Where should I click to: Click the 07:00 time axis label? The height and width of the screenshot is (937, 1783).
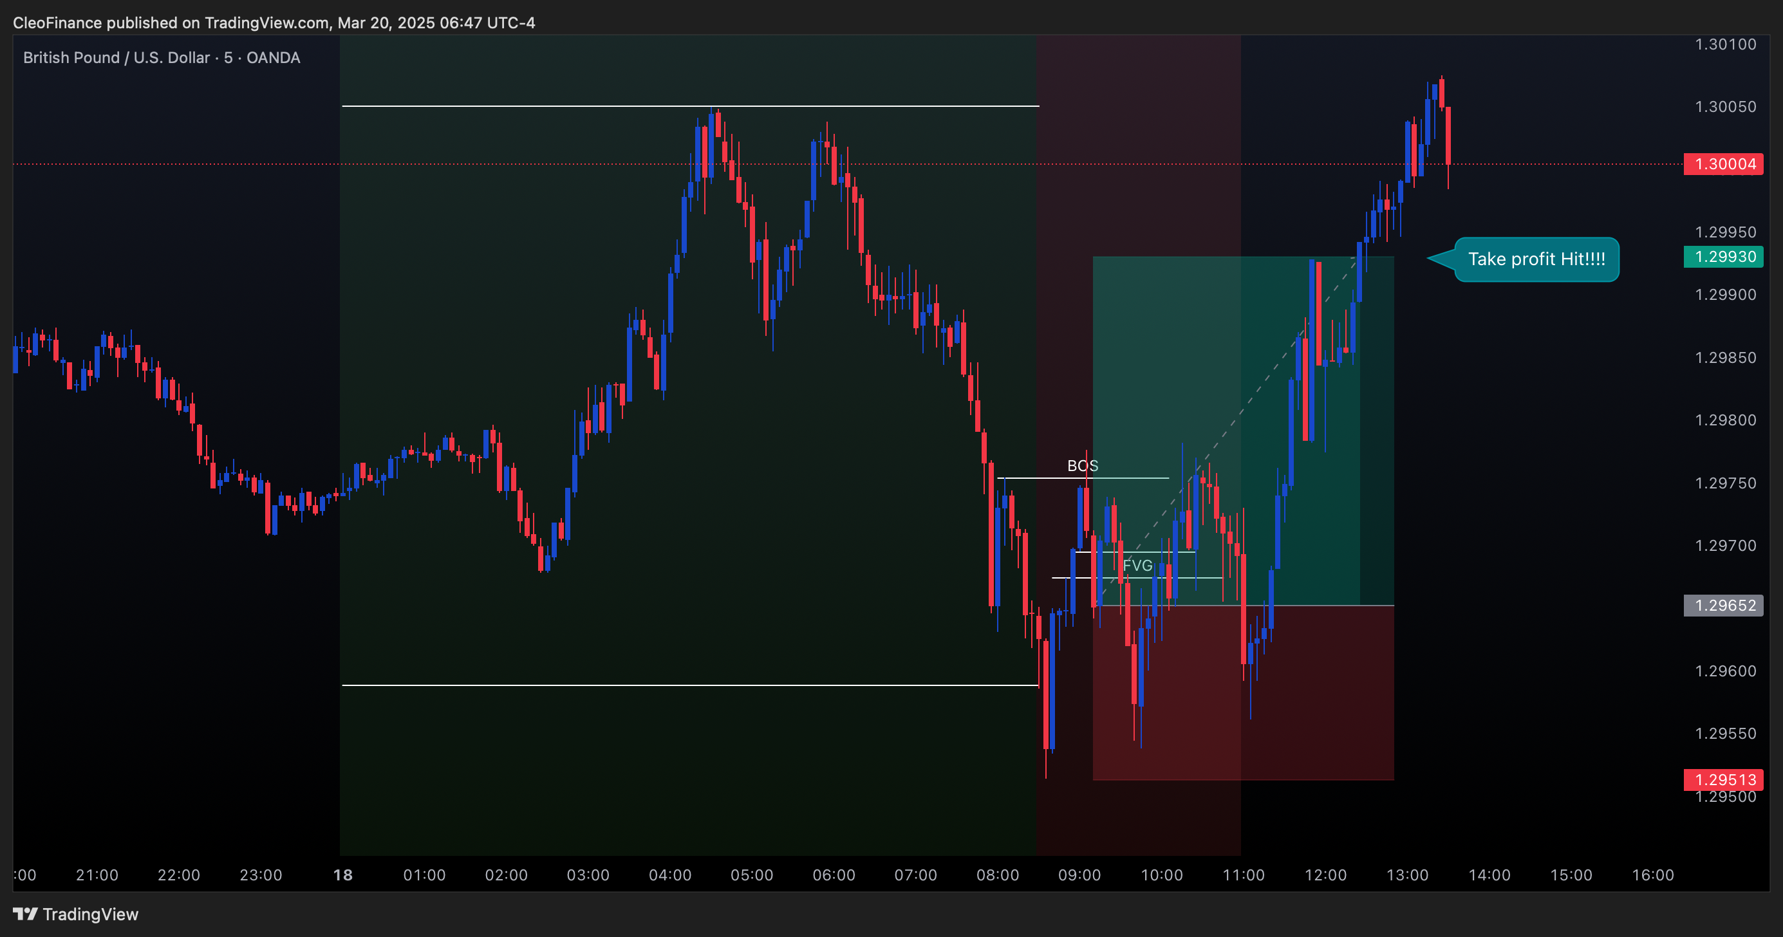coord(916,875)
